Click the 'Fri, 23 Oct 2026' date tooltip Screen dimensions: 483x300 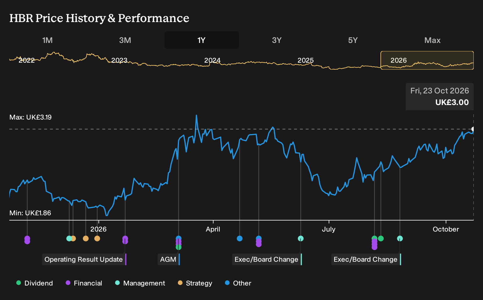click(x=440, y=91)
